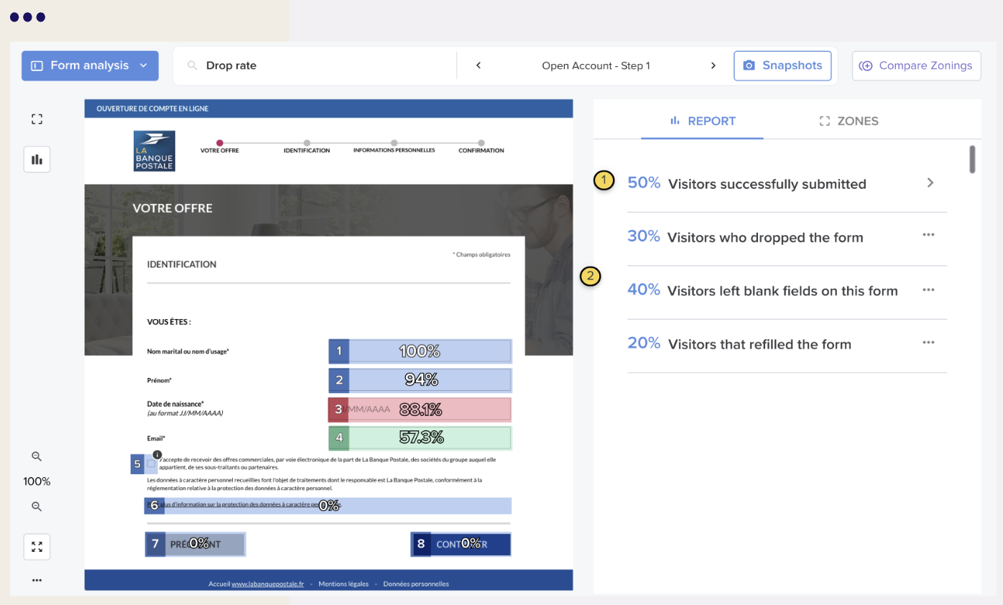Viewport: 1003px width, 605px height.
Task: Select the fullscreen icon in left sidebar
Action: [37, 119]
